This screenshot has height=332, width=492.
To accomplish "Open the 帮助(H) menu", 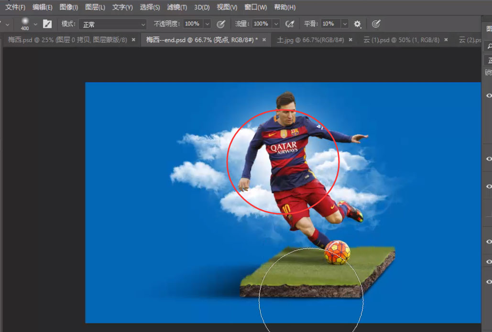I will (284, 7).
